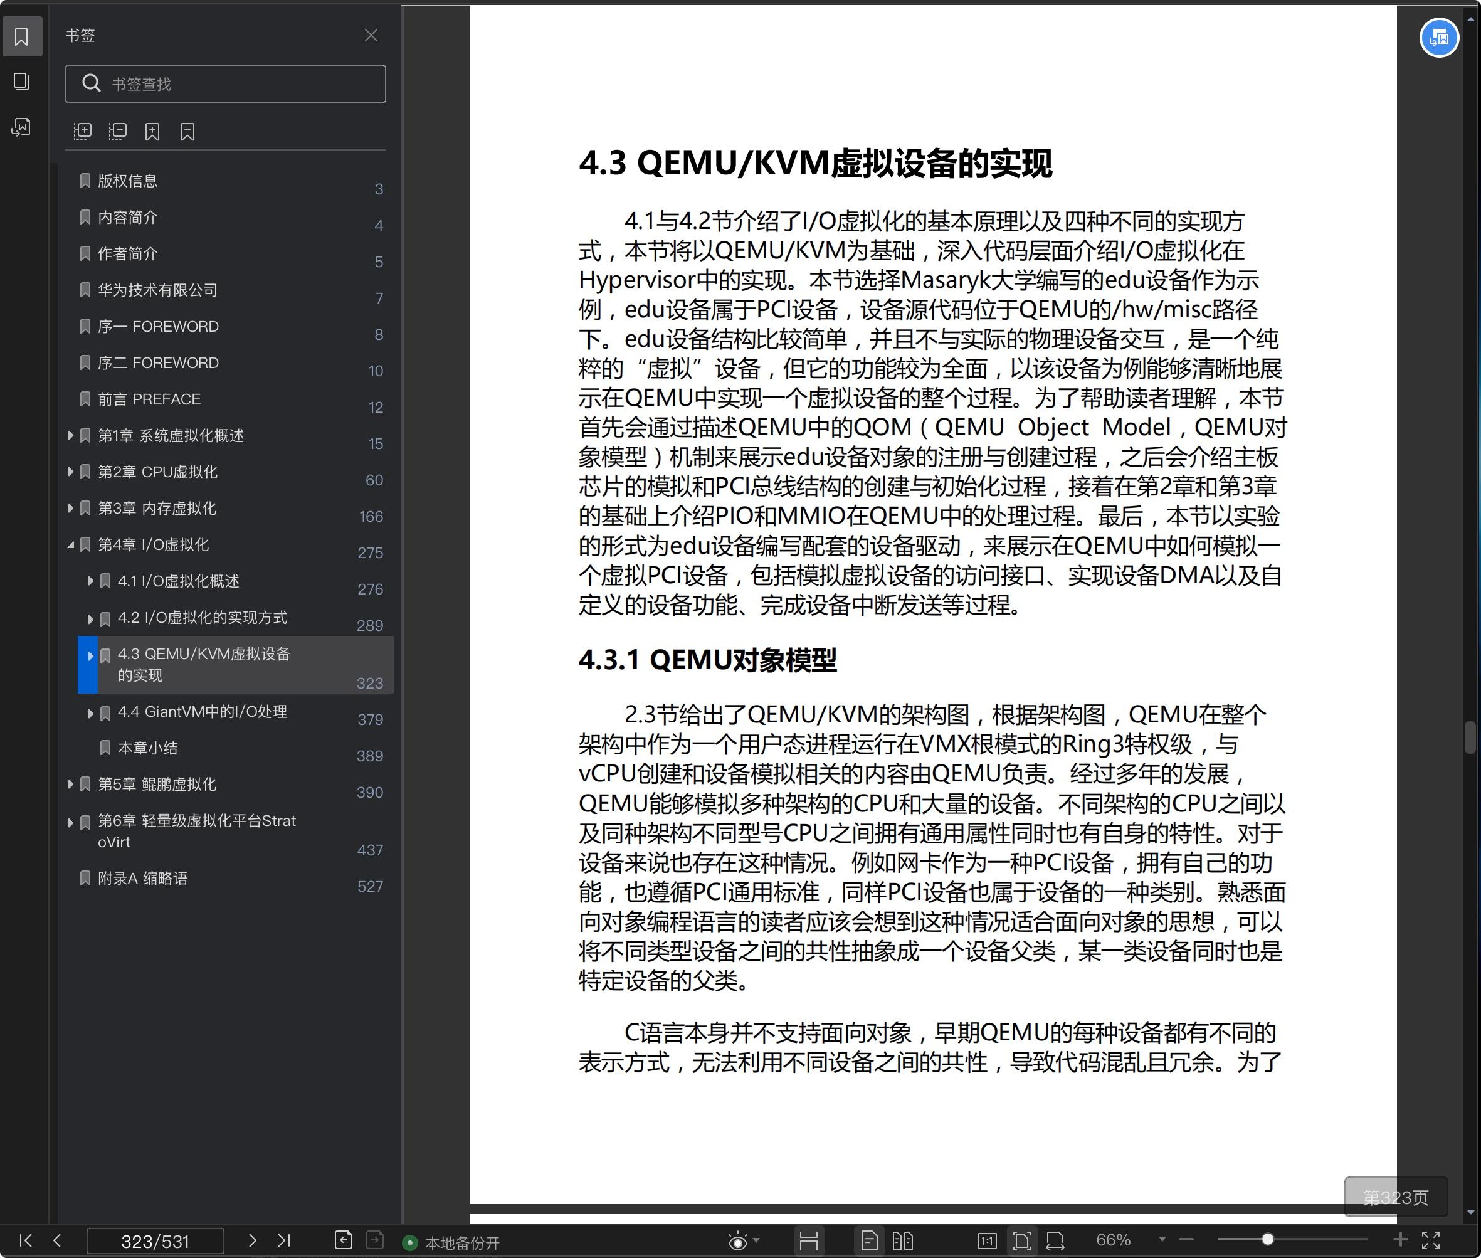Expand the 第3章 内存虚拟化 bookmark

tap(71, 508)
